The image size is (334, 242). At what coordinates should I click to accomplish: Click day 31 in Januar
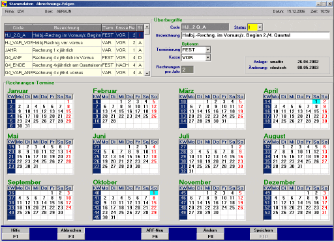27,126
